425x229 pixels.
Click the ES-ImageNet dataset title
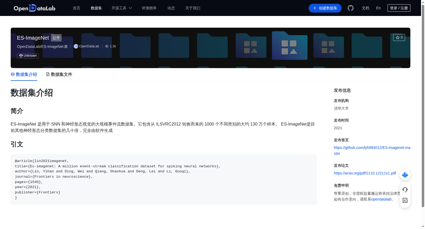coord(33,38)
